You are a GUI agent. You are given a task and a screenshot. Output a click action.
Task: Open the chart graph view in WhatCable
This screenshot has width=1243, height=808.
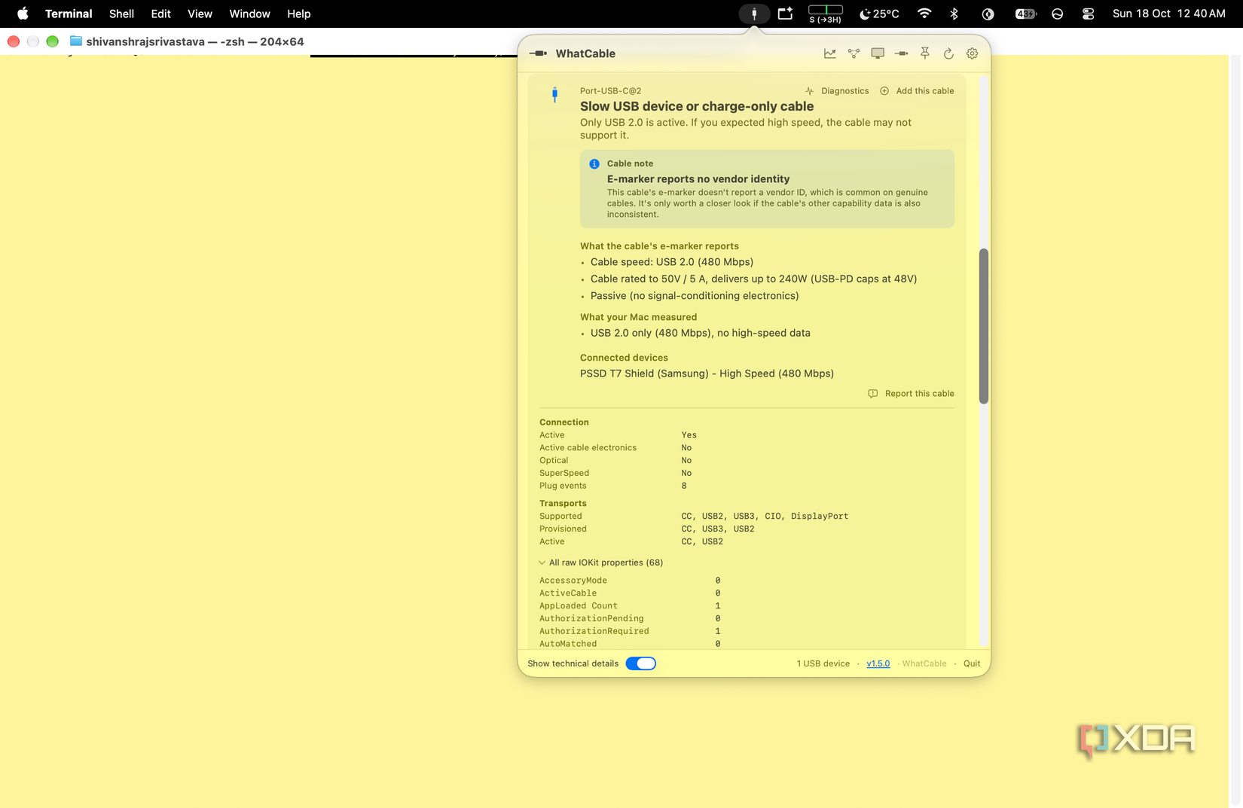click(x=829, y=53)
